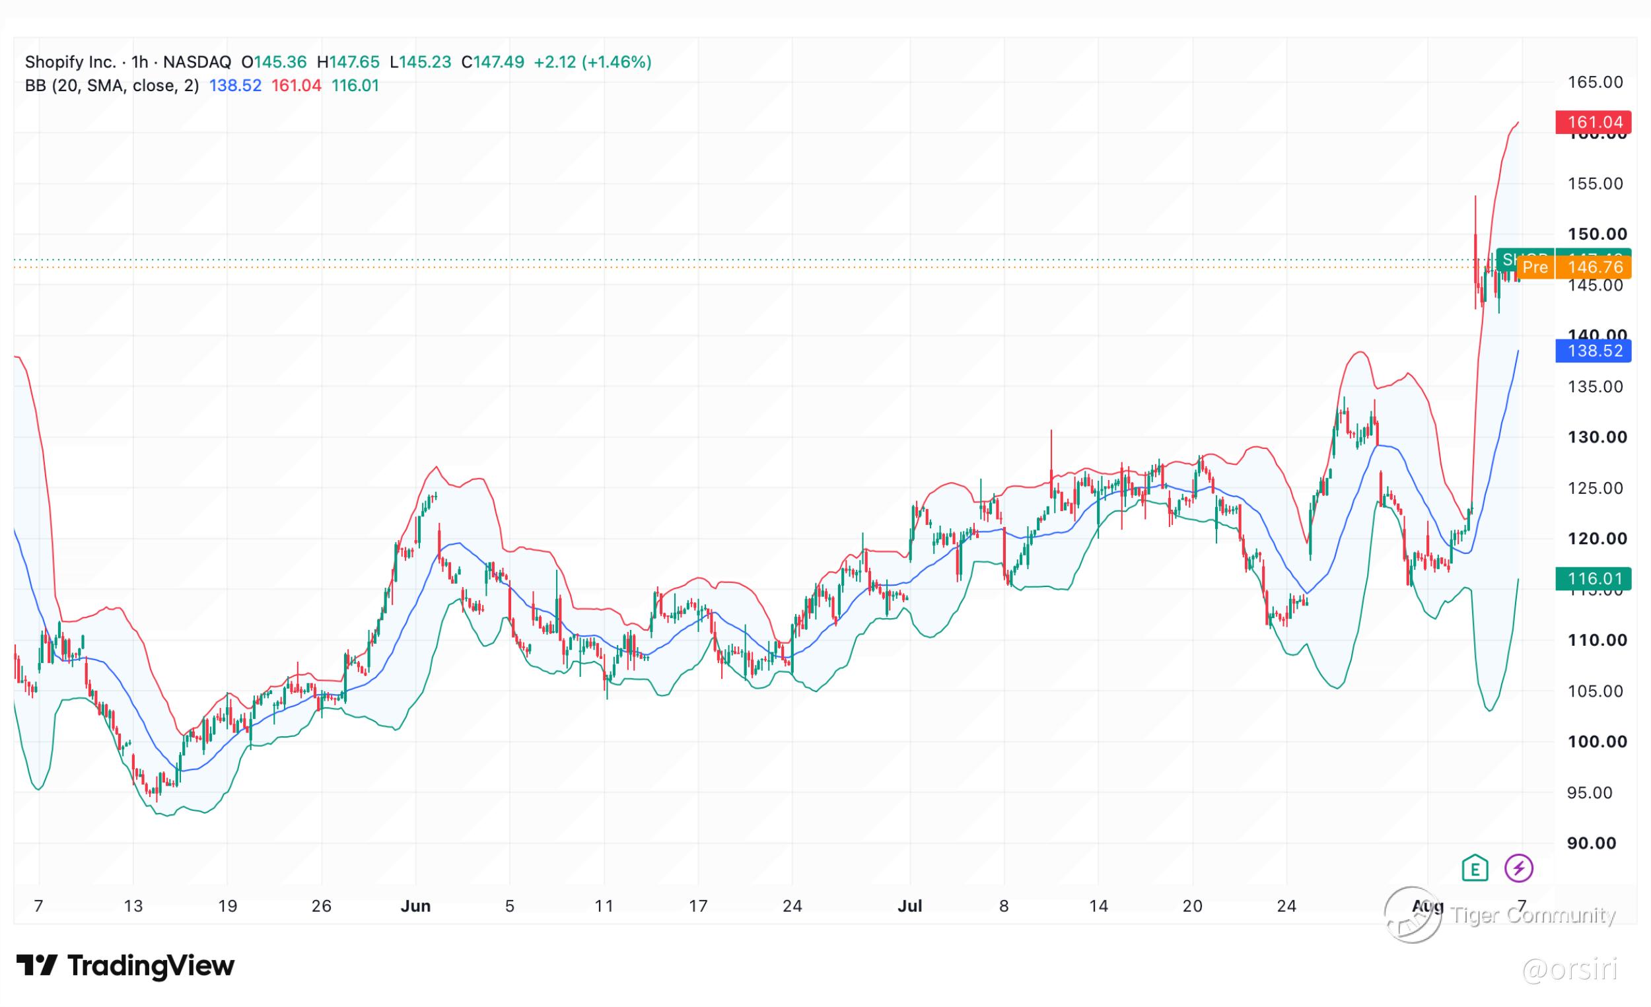Click the 120.00 price axis label
1651x1007 pixels.
(x=1598, y=539)
